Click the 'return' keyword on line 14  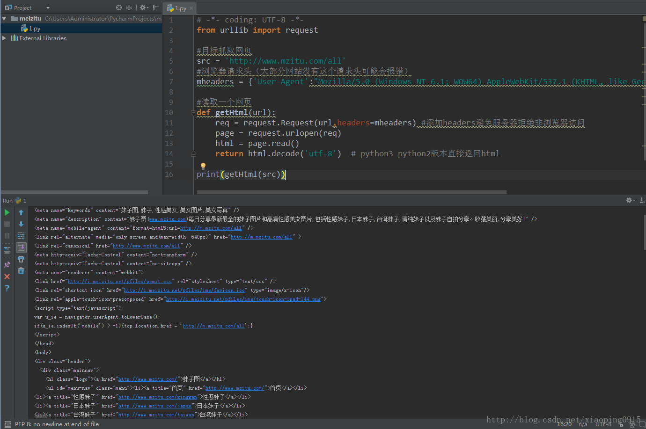tap(229, 153)
